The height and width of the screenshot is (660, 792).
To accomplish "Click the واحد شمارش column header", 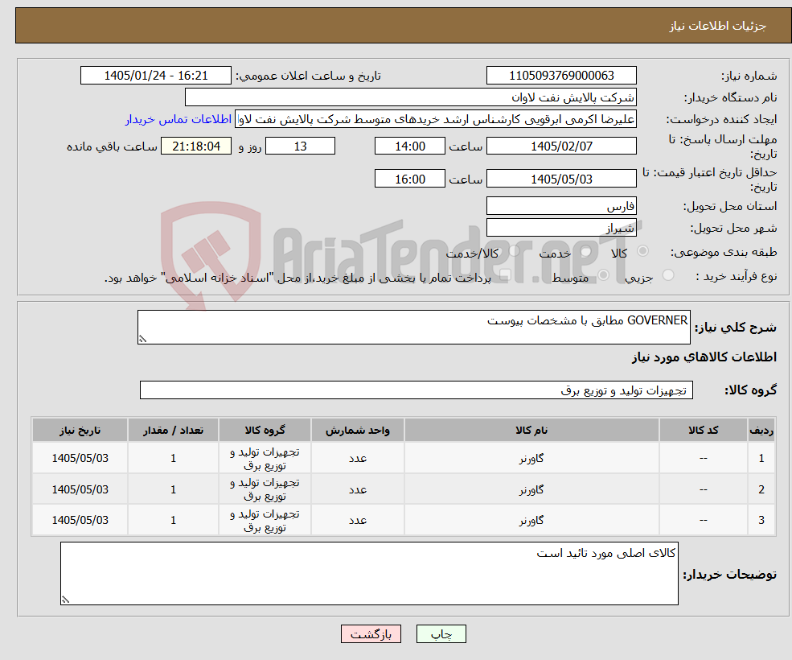I will coord(358,430).
